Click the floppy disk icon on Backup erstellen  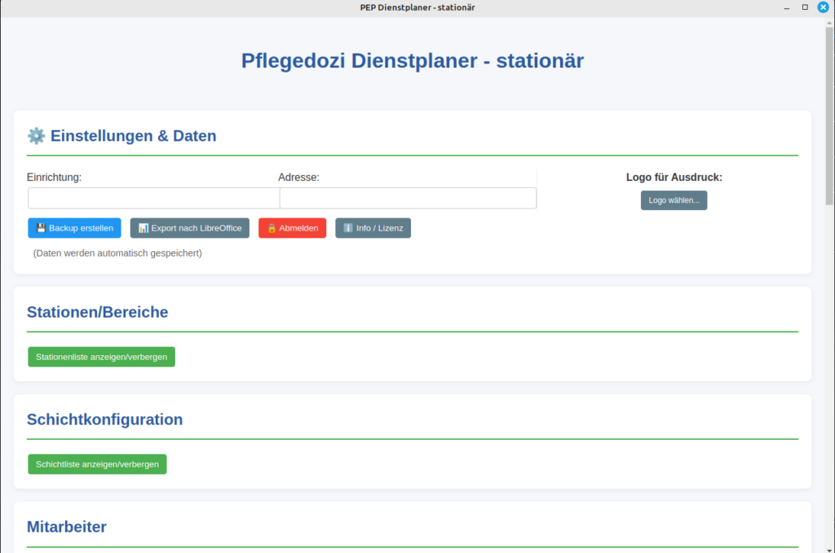click(41, 228)
